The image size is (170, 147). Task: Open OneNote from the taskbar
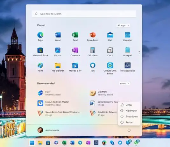pyautogui.click(x=88, y=143)
